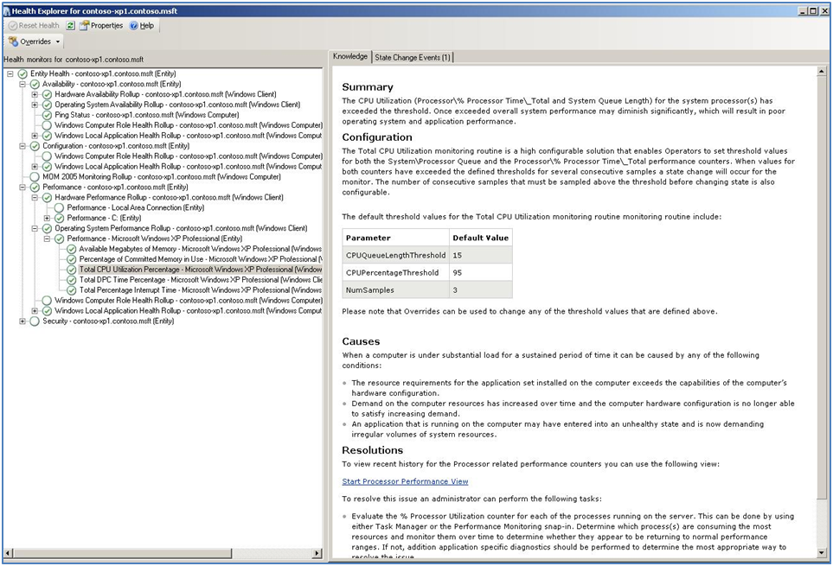This screenshot has width=833, height=566.
Task: Click the Knowledge pane vertical scrollbar thumb
Action: (x=821, y=286)
